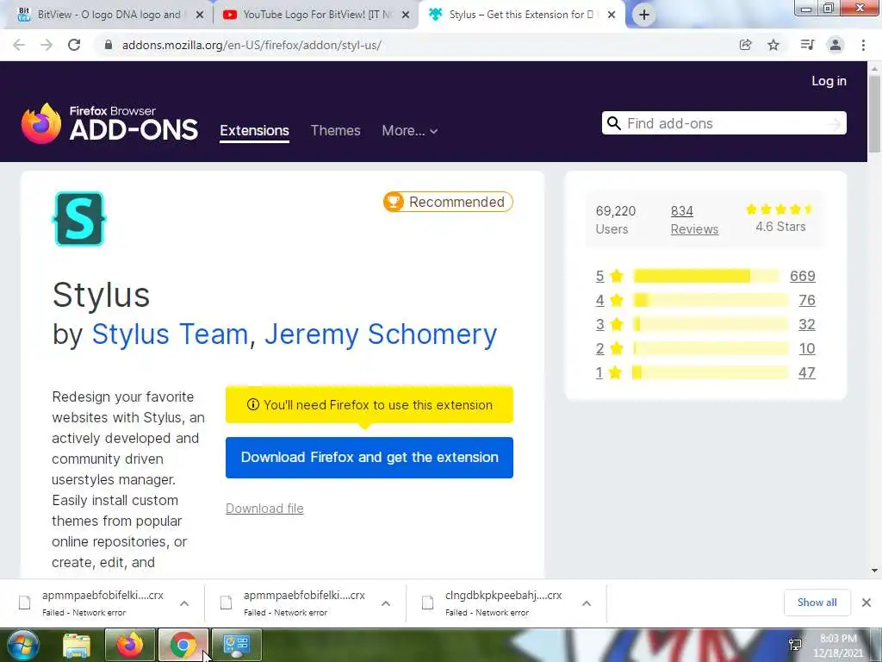Open Jeremy Schomery author link
882x662 pixels.
click(381, 334)
